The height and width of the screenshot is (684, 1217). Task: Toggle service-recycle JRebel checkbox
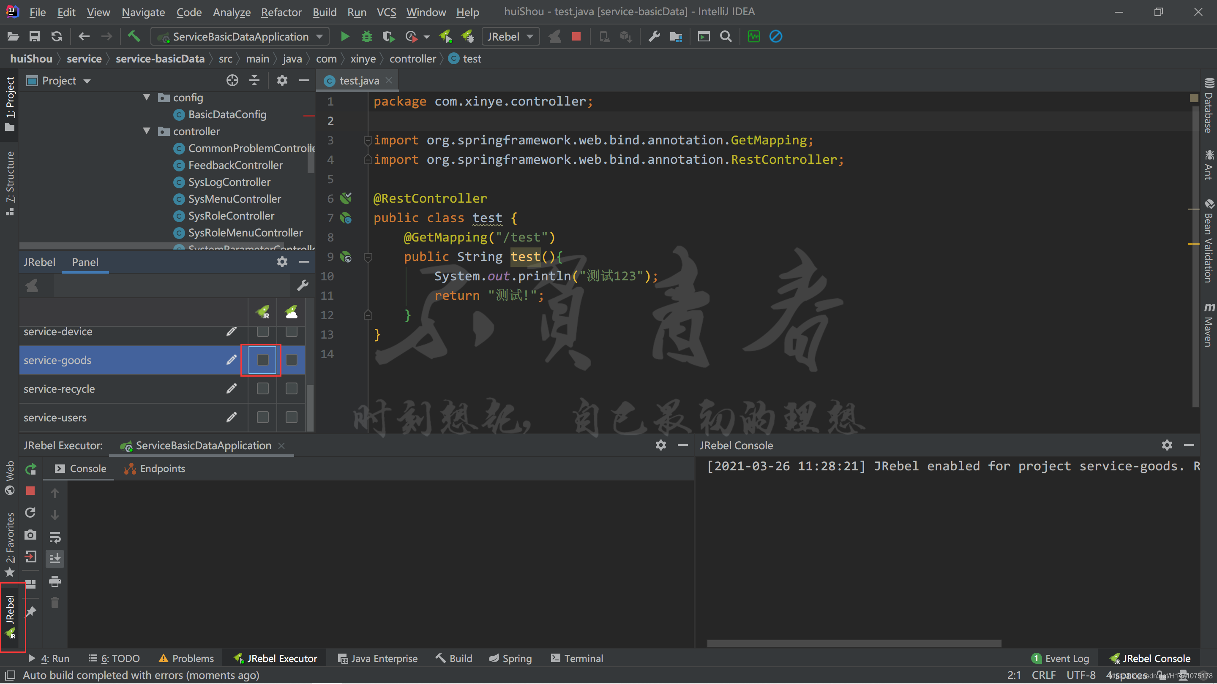tap(262, 388)
